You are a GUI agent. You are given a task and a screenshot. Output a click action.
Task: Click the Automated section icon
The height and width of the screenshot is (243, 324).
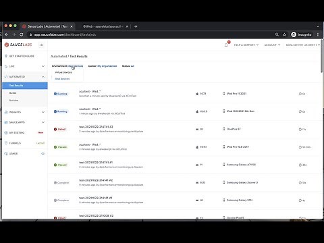[6, 77]
